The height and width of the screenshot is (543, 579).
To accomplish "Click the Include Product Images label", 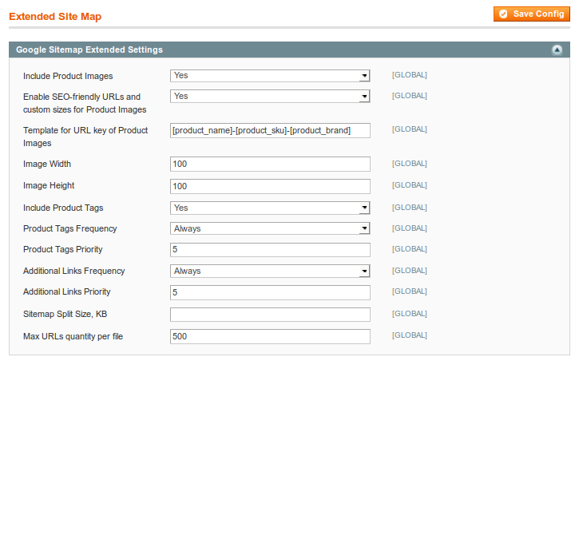I will (68, 76).
